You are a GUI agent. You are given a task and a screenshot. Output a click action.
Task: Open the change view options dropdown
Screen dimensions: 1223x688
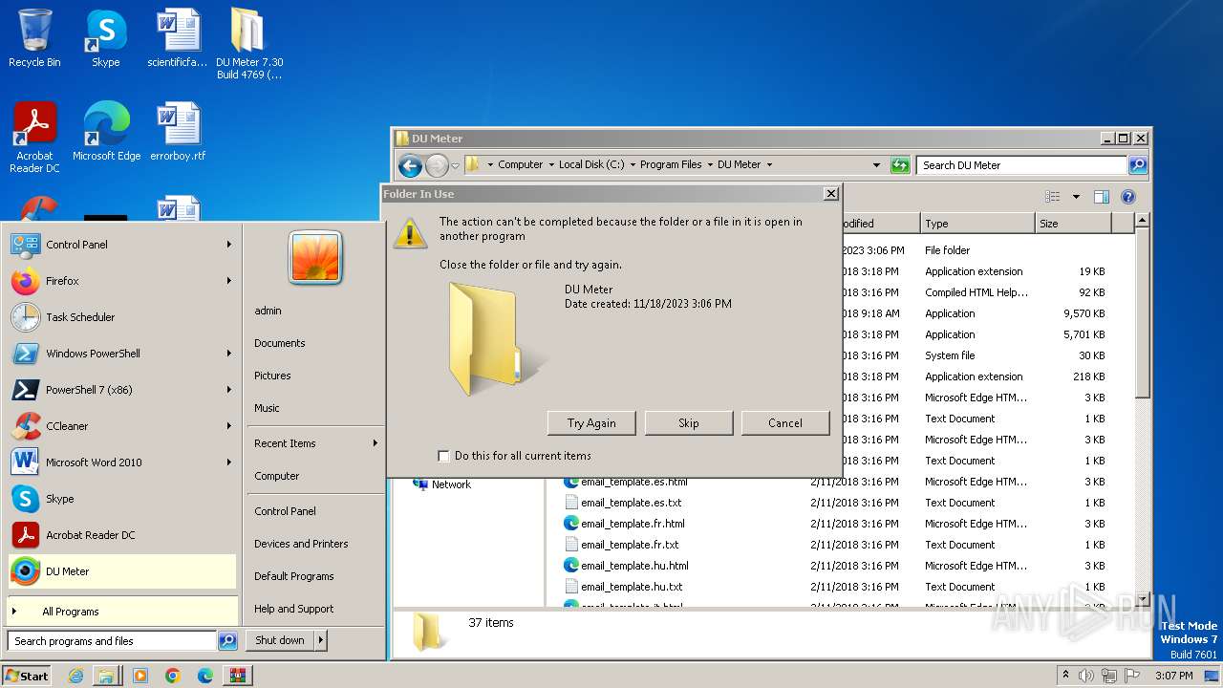[x=1076, y=197]
